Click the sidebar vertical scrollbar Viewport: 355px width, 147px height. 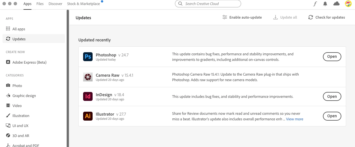click(68, 78)
